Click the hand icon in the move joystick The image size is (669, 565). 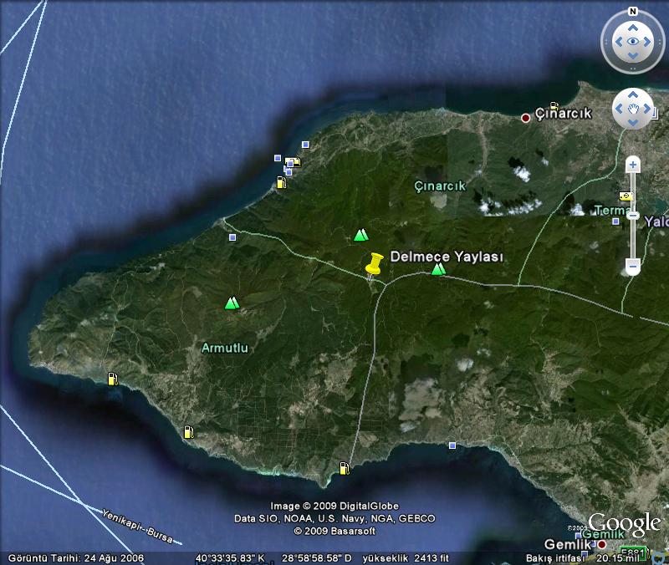click(x=633, y=109)
